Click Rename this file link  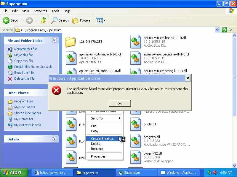tap(25, 49)
